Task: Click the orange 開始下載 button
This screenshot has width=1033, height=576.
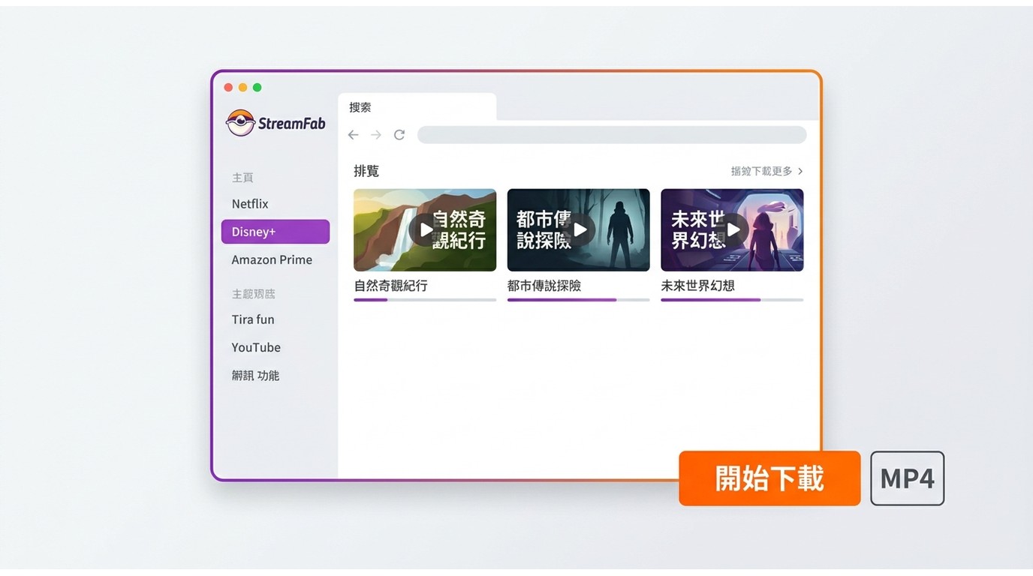Action: coord(769,478)
